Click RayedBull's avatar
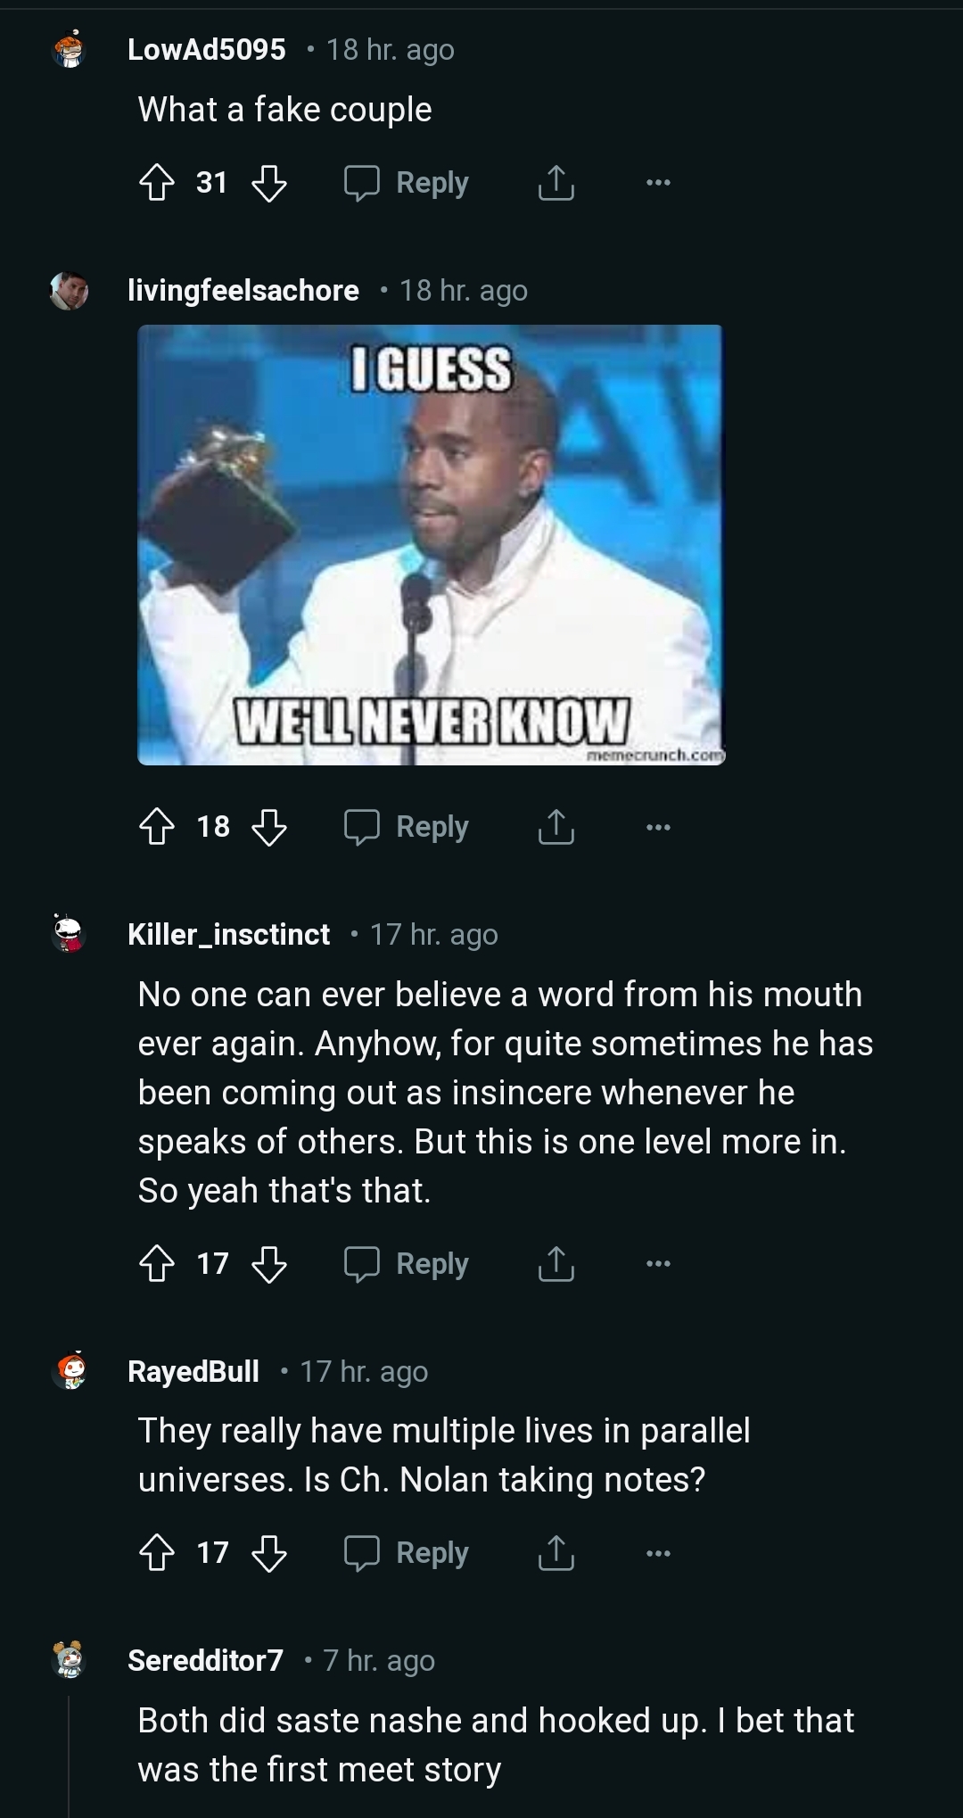 pos(70,1374)
